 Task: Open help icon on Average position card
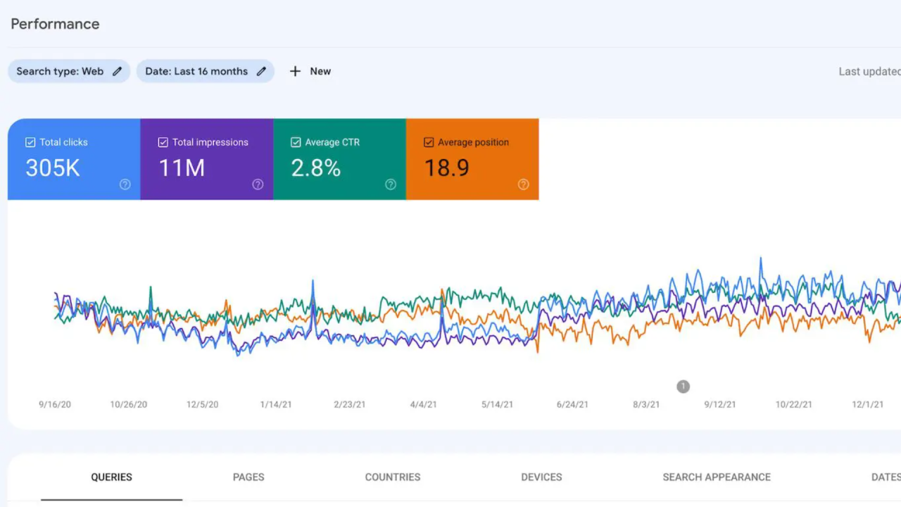click(523, 184)
